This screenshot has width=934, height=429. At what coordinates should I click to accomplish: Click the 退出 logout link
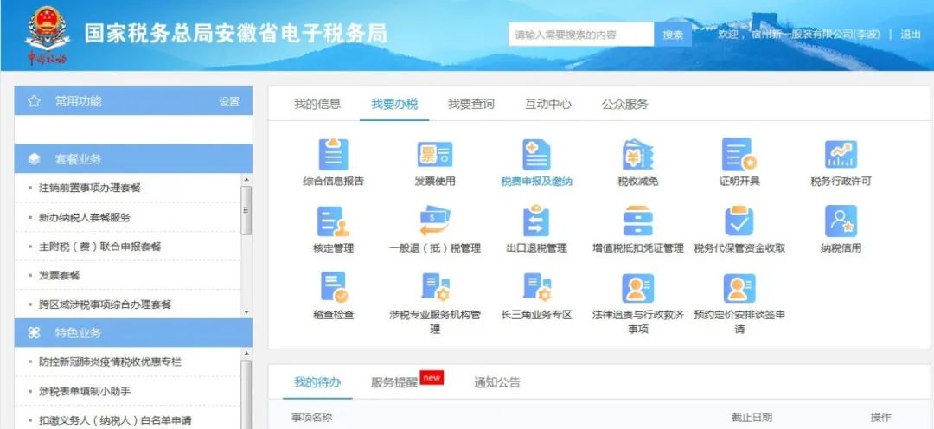[911, 35]
